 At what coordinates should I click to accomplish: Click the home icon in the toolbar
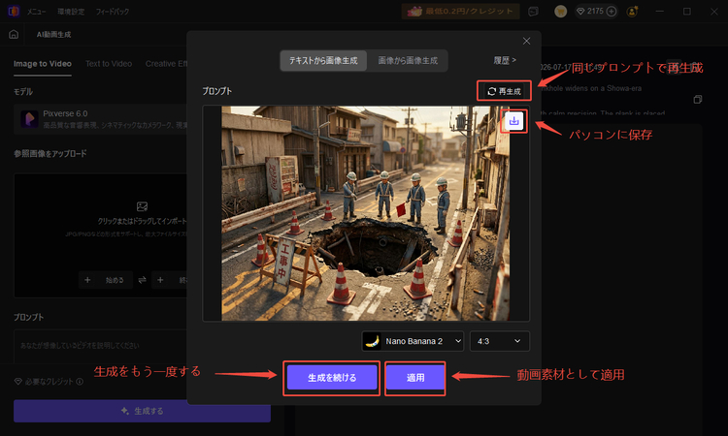(14, 34)
